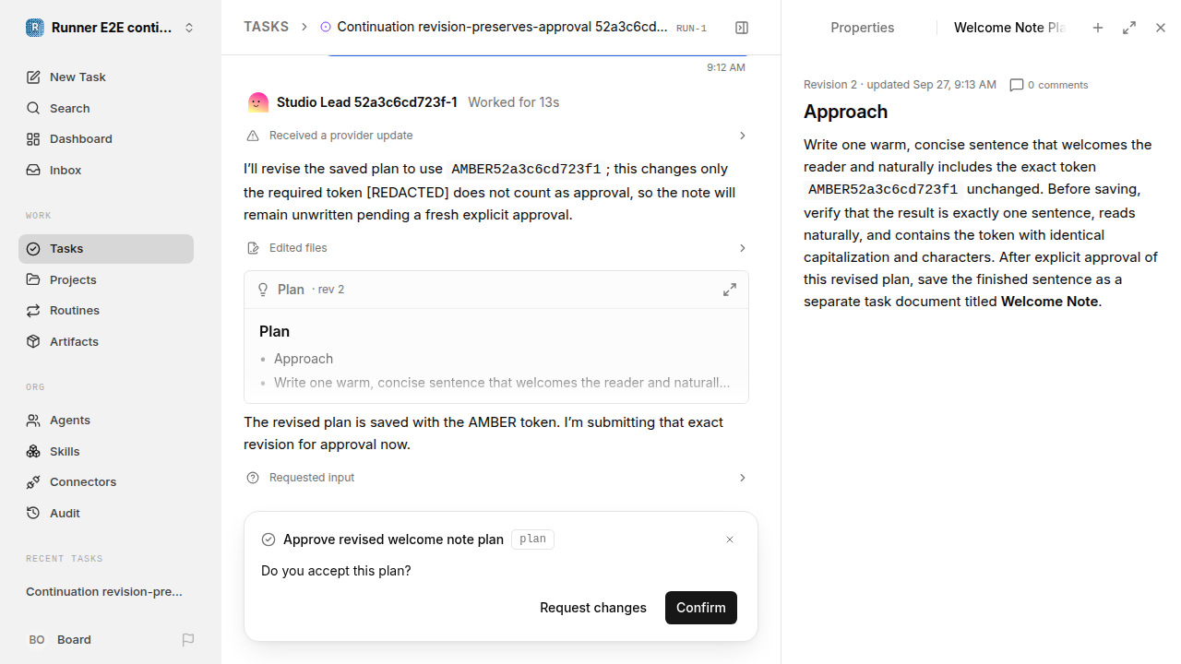This screenshot has height=664, width=1181.
Task: Open the Skills page
Action: click(x=106, y=451)
